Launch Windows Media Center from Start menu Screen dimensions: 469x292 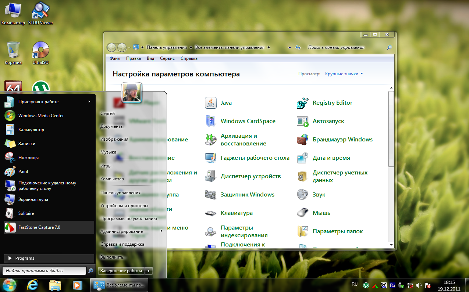49,116
